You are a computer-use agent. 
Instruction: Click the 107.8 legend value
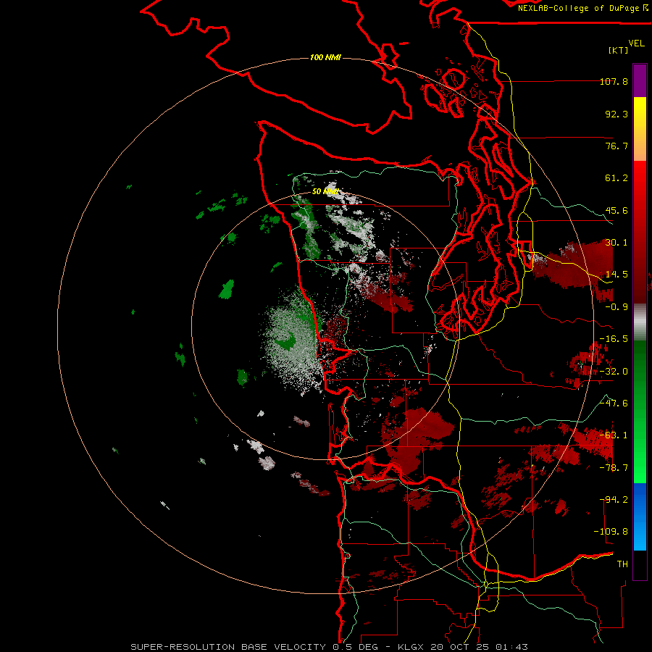(x=614, y=81)
